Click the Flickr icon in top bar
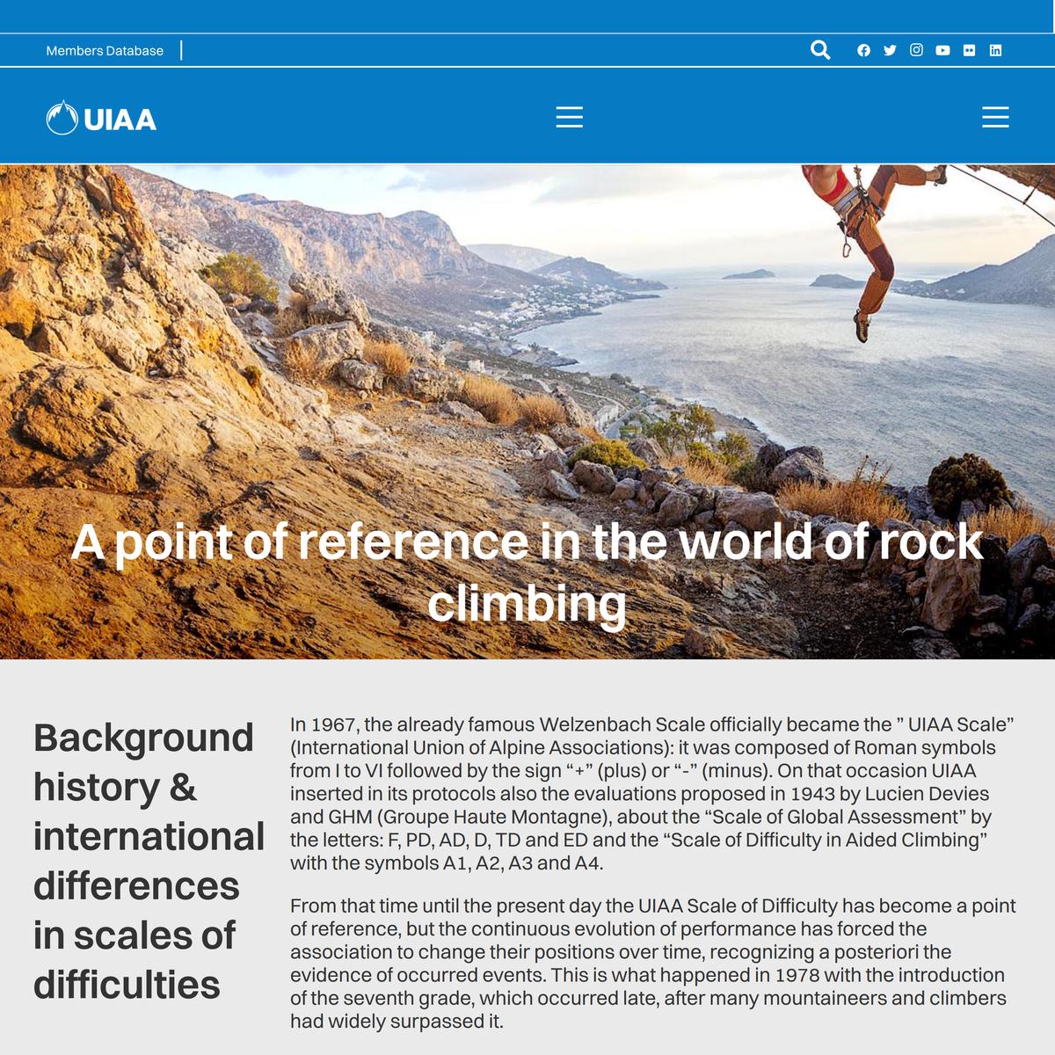Image resolution: width=1055 pixels, height=1055 pixels. [969, 50]
